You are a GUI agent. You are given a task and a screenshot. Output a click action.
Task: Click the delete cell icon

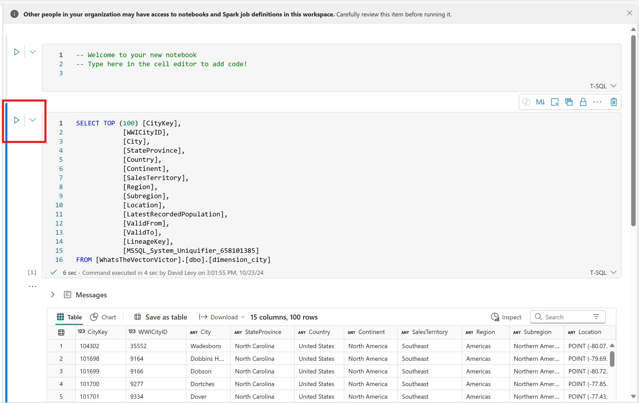pyautogui.click(x=613, y=102)
